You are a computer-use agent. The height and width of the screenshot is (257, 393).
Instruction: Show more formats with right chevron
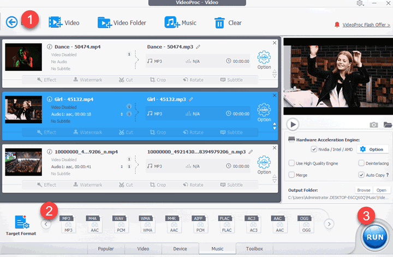coord(329,224)
